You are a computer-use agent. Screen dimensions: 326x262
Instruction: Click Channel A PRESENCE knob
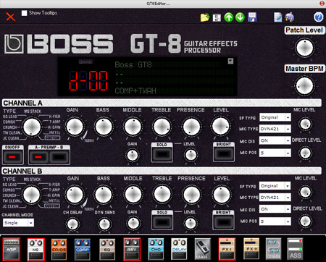tap(191, 127)
